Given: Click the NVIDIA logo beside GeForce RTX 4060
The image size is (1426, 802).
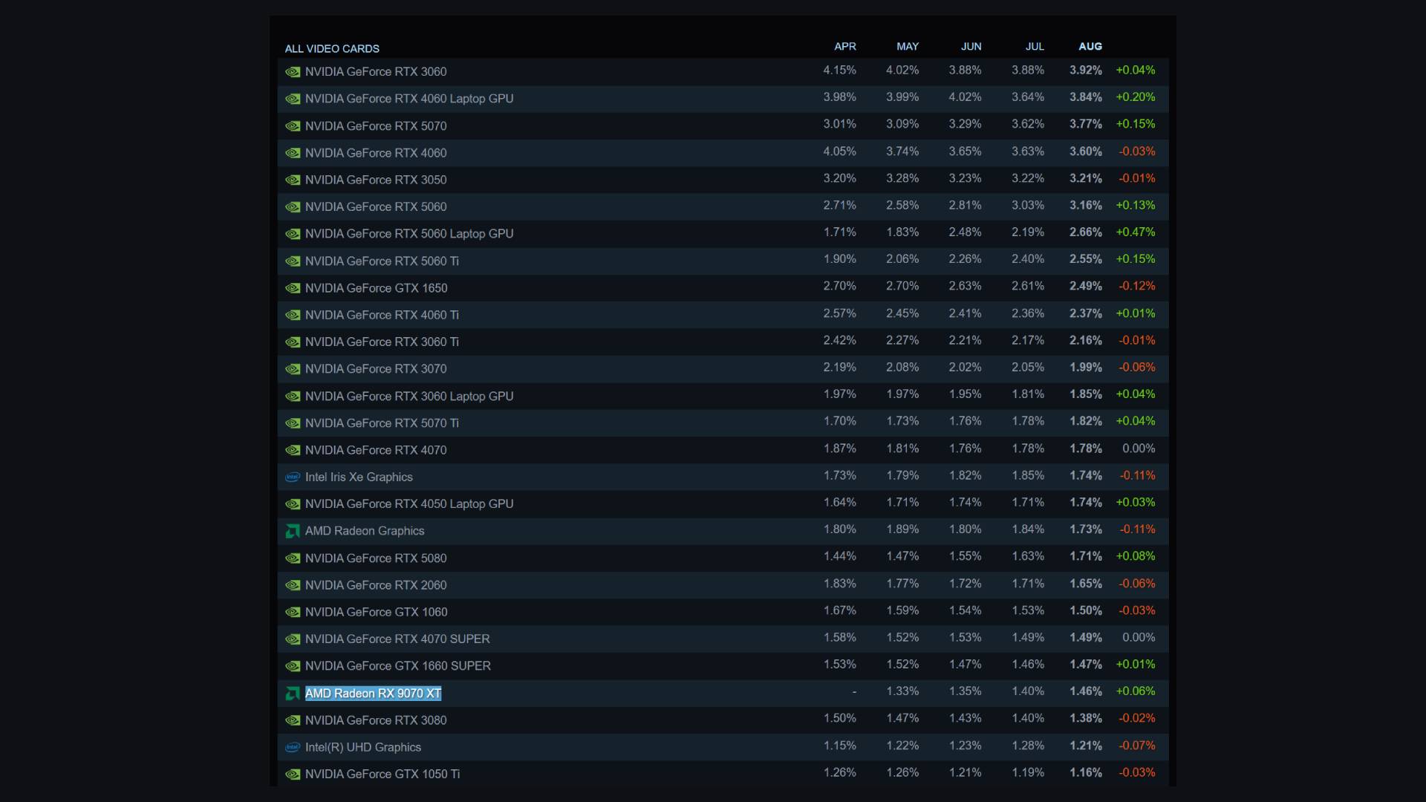Looking at the screenshot, I should 293,153.
